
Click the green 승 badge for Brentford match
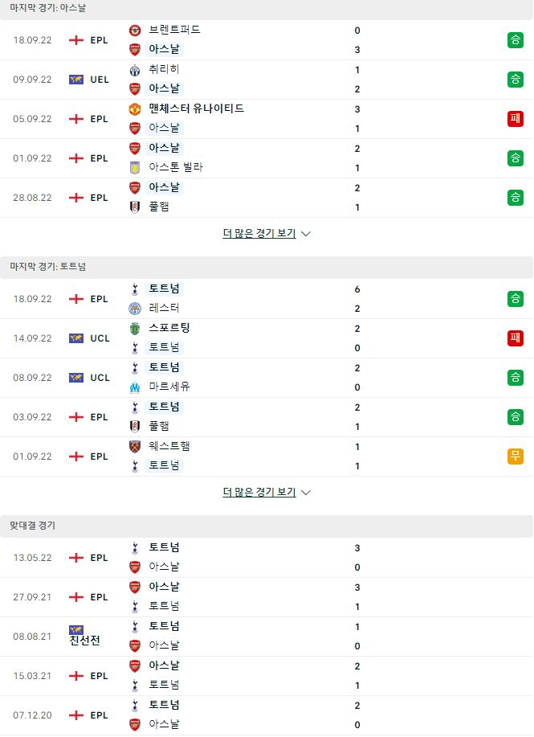click(516, 40)
